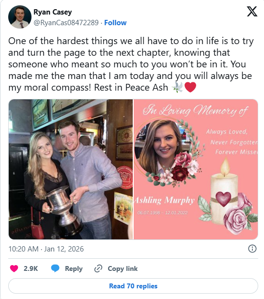The width and height of the screenshot is (264, 299).
Task: Click the tweet text paragraph
Action: 131,64
